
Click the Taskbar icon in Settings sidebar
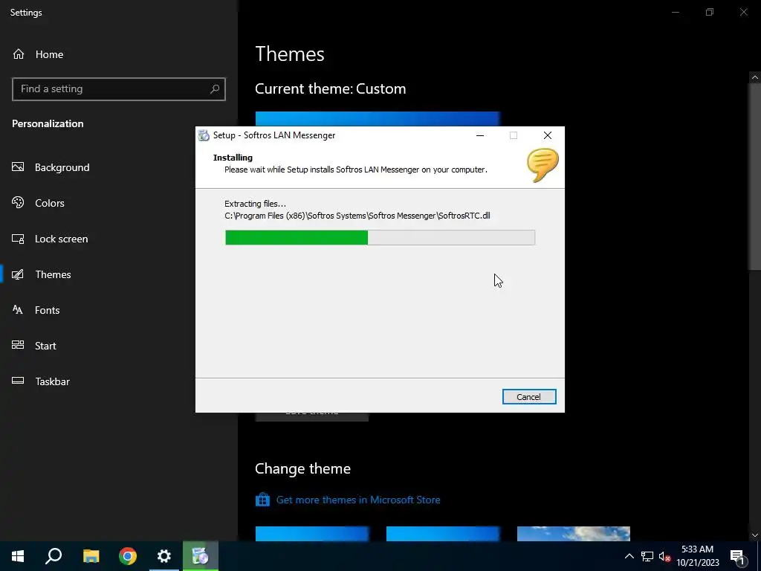tap(18, 381)
